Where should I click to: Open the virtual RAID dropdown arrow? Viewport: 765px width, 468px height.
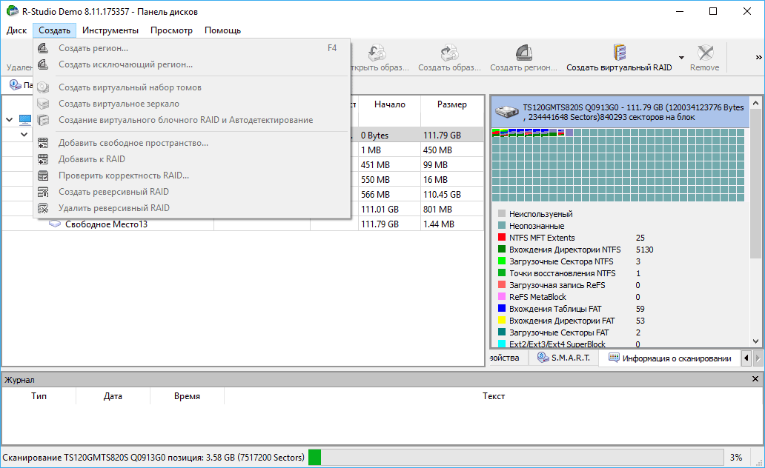pyautogui.click(x=681, y=58)
